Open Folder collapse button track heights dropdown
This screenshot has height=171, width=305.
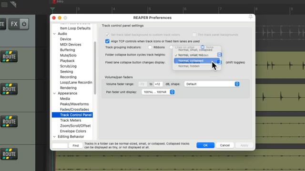[219, 55]
